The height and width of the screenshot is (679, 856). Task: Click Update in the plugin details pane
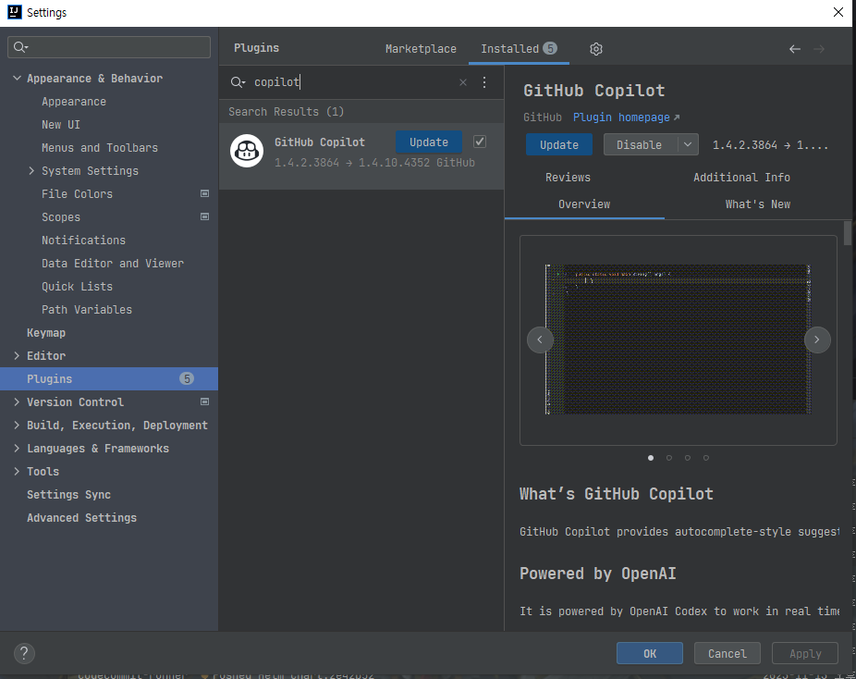pos(559,144)
